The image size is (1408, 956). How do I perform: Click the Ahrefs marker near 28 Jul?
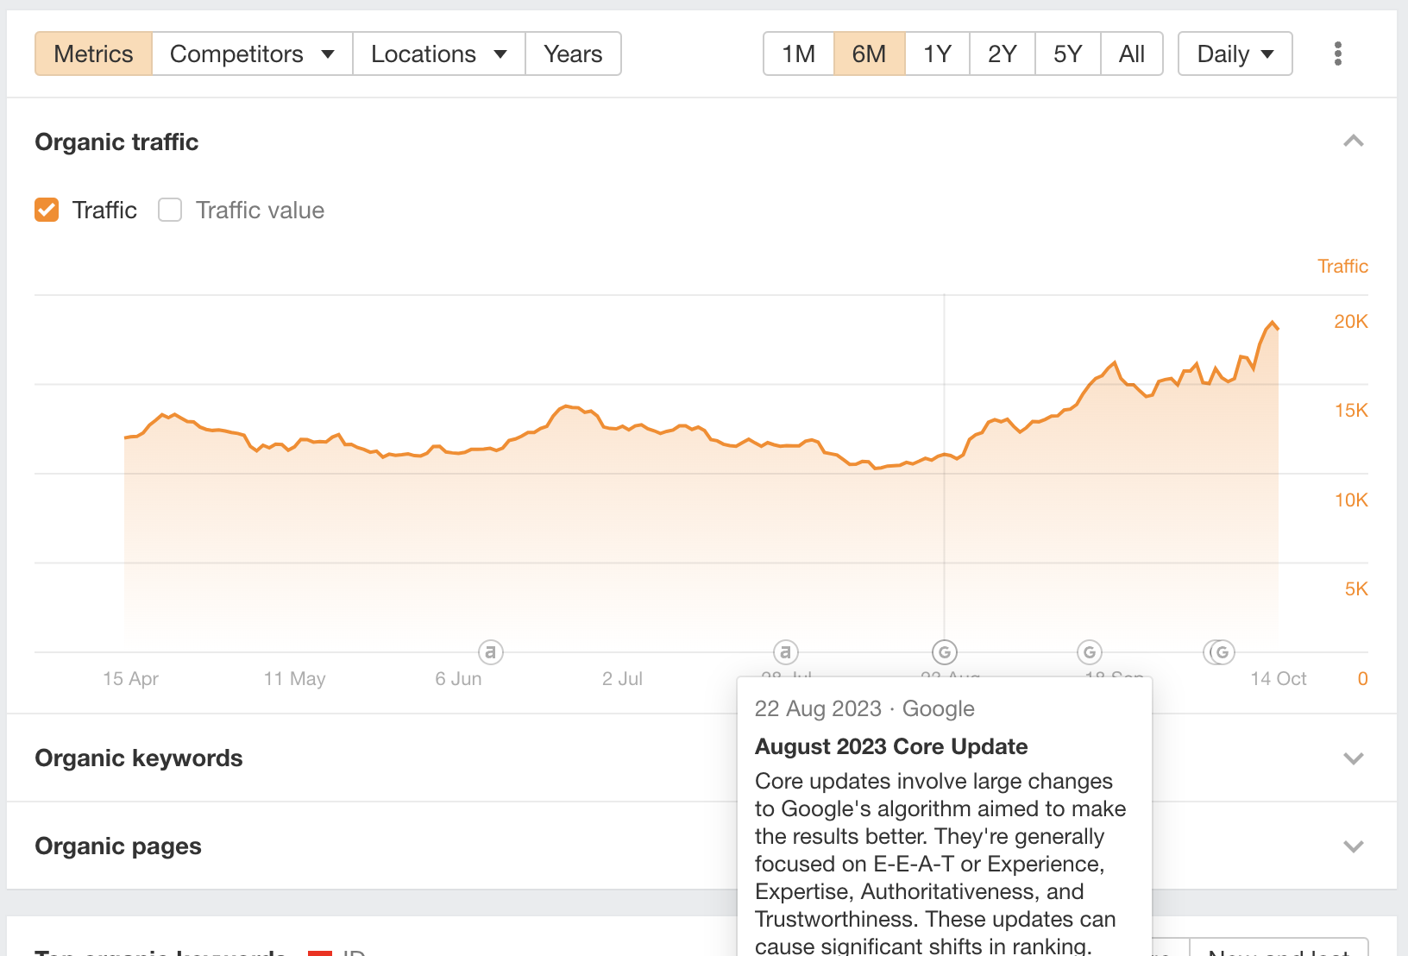click(785, 652)
